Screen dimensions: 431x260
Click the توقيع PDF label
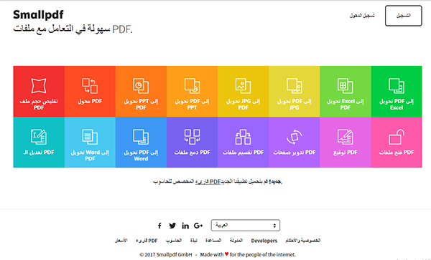[x=346, y=153]
